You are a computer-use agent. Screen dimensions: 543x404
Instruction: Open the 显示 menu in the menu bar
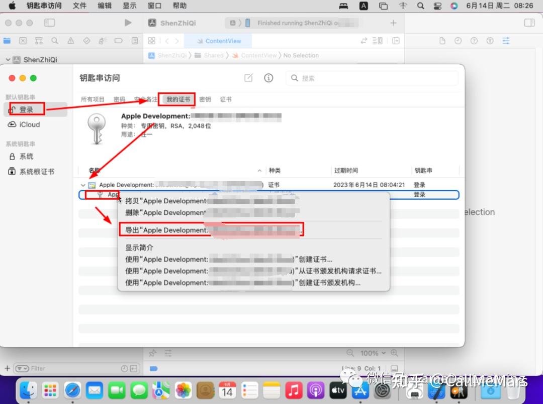click(x=130, y=6)
